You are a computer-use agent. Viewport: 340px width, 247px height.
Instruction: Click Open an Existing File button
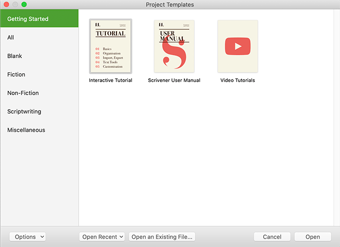point(162,237)
